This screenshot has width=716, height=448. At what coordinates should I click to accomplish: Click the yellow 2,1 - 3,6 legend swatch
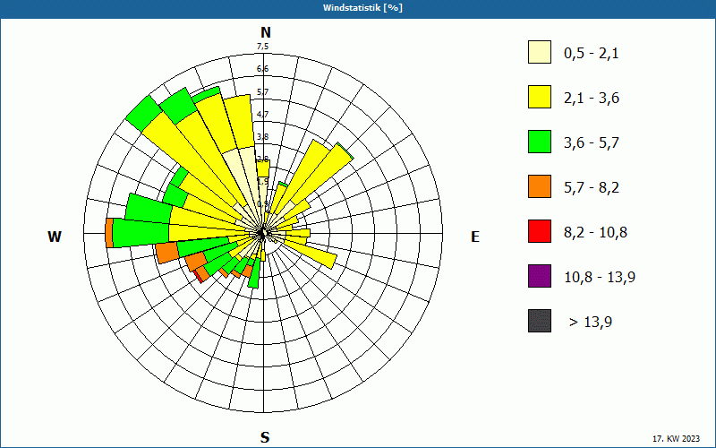coord(540,97)
